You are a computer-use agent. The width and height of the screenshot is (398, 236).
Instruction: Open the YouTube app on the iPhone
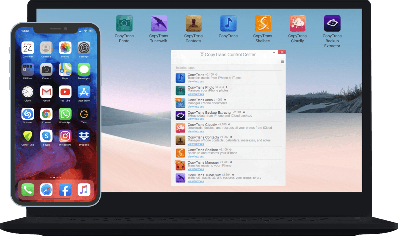point(65,92)
